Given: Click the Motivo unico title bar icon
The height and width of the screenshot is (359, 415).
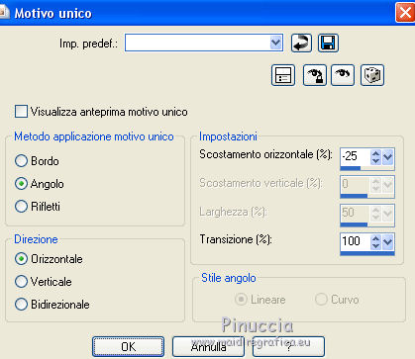Looking at the screenshot, I should tap(3, 13).
